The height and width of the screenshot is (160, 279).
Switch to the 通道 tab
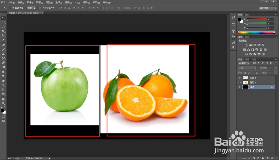point(247,60)
